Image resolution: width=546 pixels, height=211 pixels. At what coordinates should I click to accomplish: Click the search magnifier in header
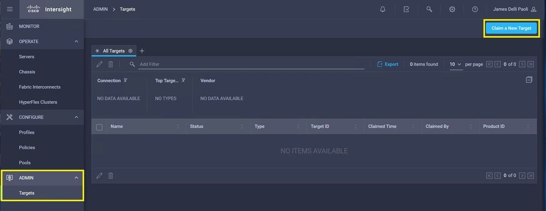[430, 9]
